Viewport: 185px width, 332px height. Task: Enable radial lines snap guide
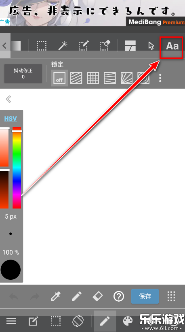[x=127, y=78]
